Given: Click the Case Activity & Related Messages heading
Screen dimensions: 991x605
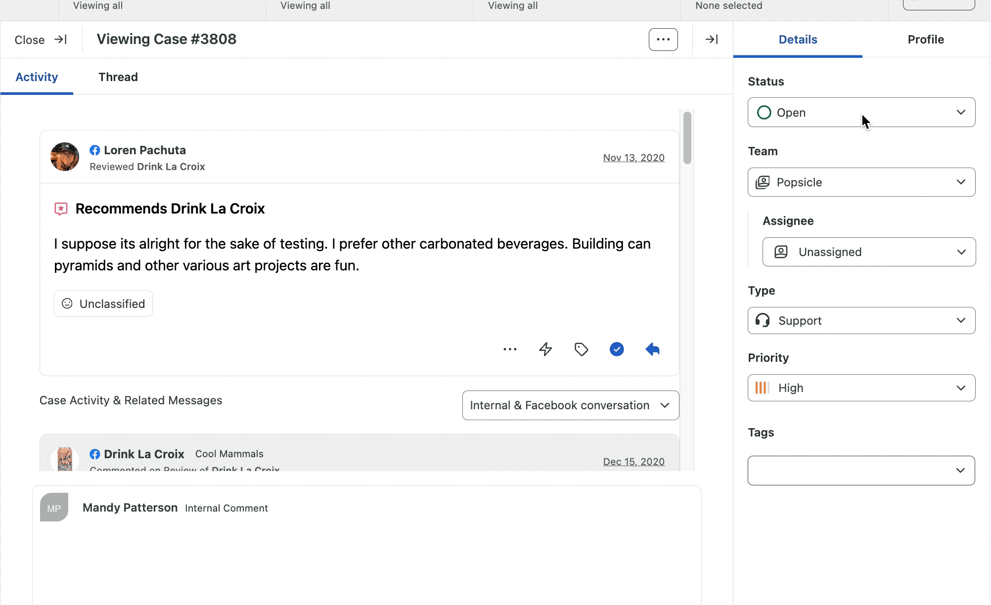Looking at the screenshot, I should (x=131, y=400).
